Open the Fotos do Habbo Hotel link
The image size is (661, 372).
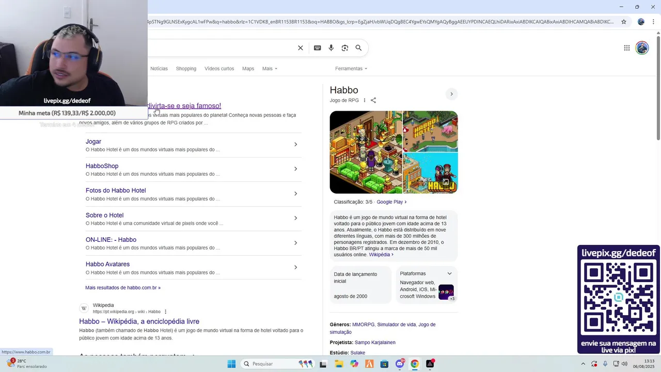(116, 191)
